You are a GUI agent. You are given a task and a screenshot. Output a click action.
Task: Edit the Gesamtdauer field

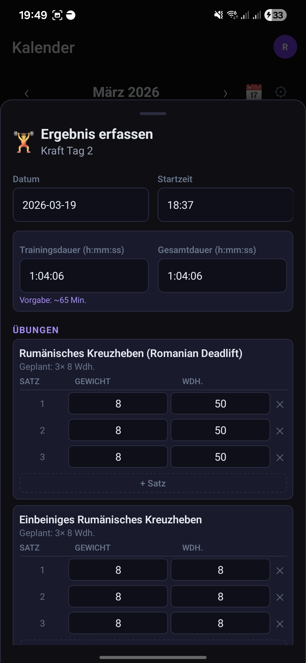[222, 276]
